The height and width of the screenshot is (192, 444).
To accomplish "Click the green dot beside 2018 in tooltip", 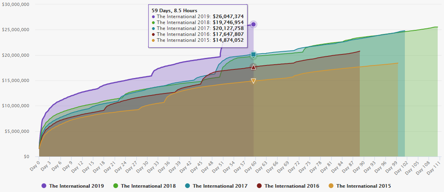I will tap(153, 22).
